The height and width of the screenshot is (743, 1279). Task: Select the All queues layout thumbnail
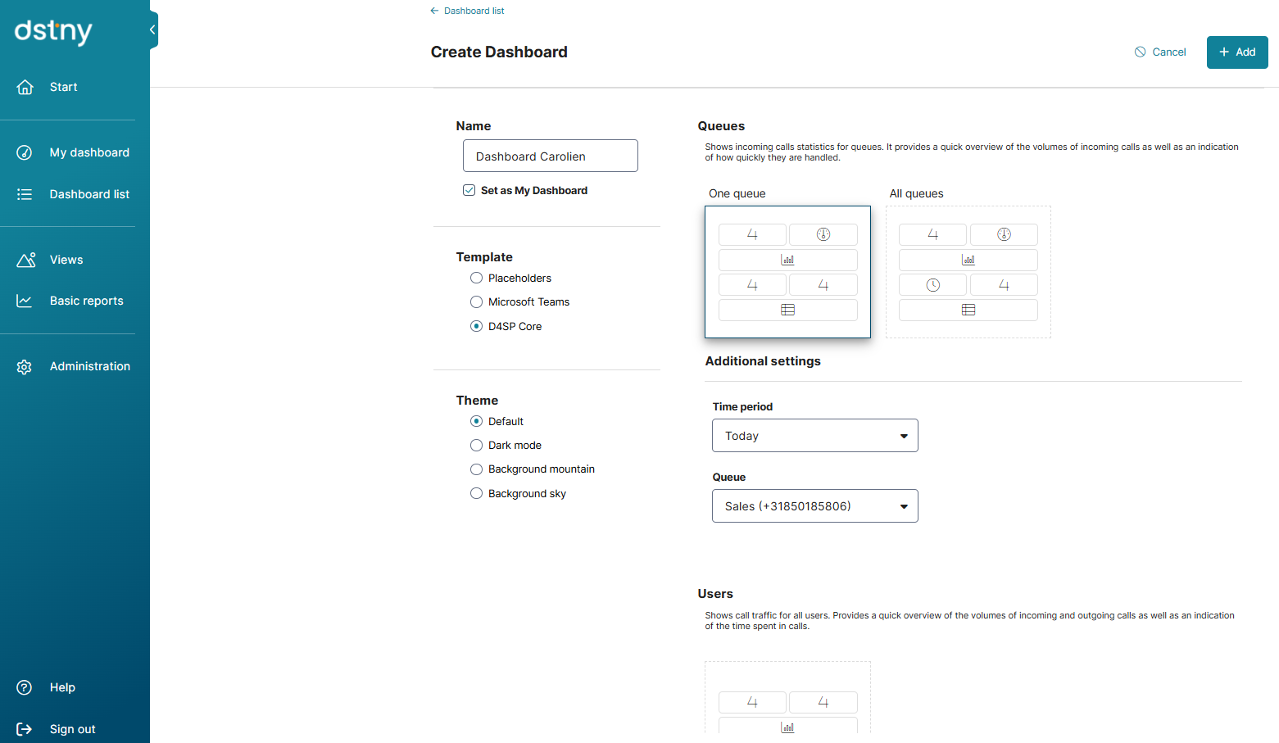tap(968, 272)
